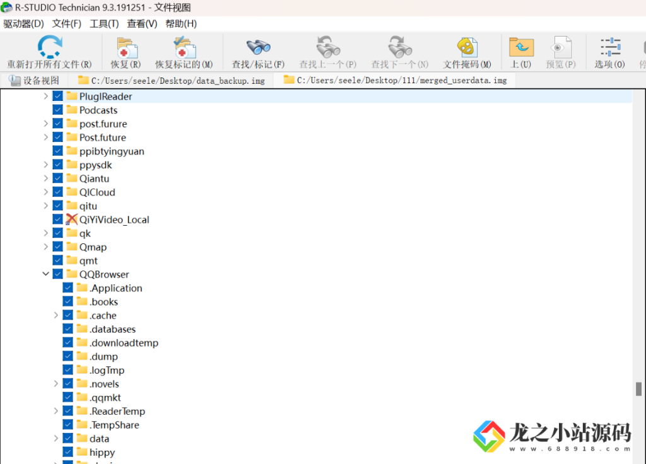Click the .novels folder icon

[82, 383]
